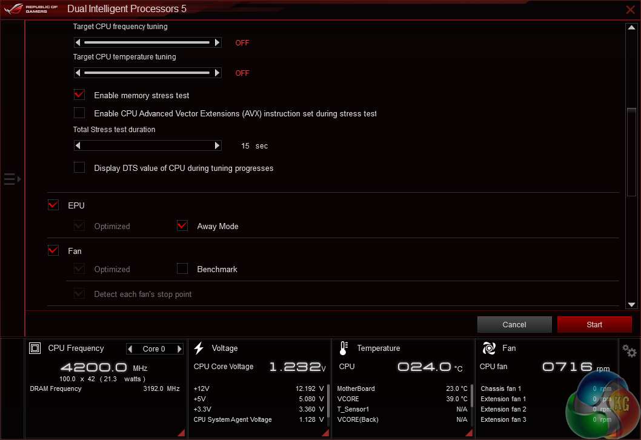
Task: Click the settings gear icon
Action: click(x=629, y=352)
